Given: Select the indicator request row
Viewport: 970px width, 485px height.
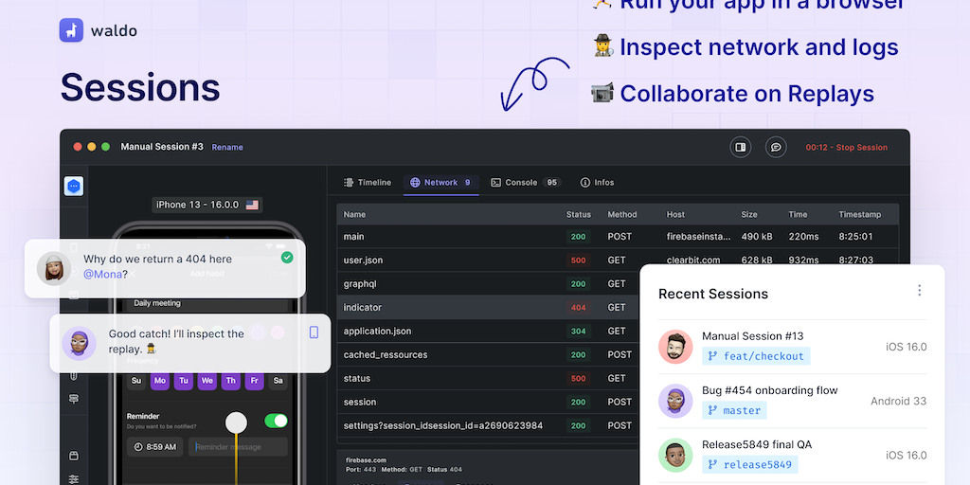Looking at the screenshot, I should [489, 308].
